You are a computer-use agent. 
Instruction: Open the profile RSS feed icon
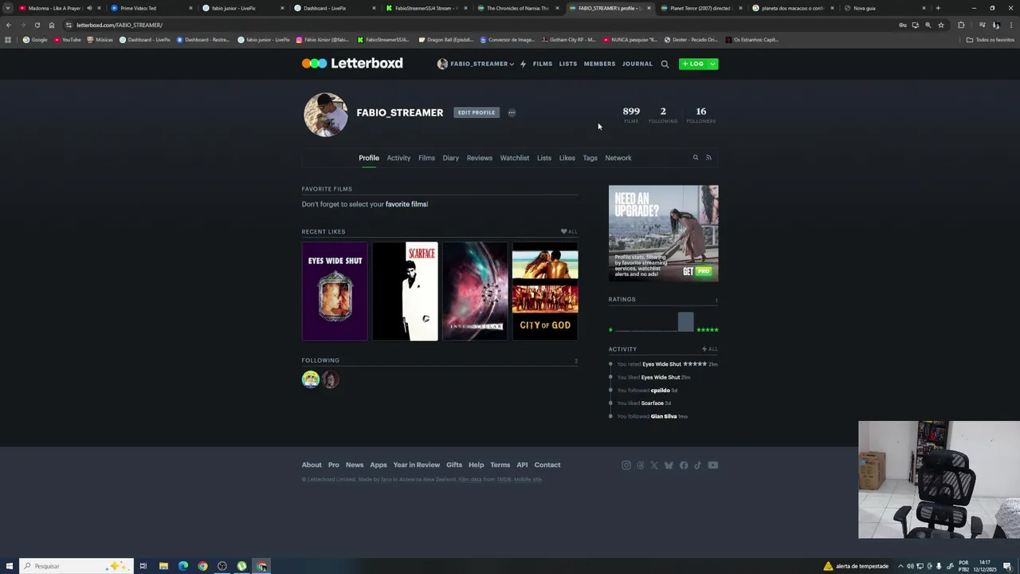point(708,158)
